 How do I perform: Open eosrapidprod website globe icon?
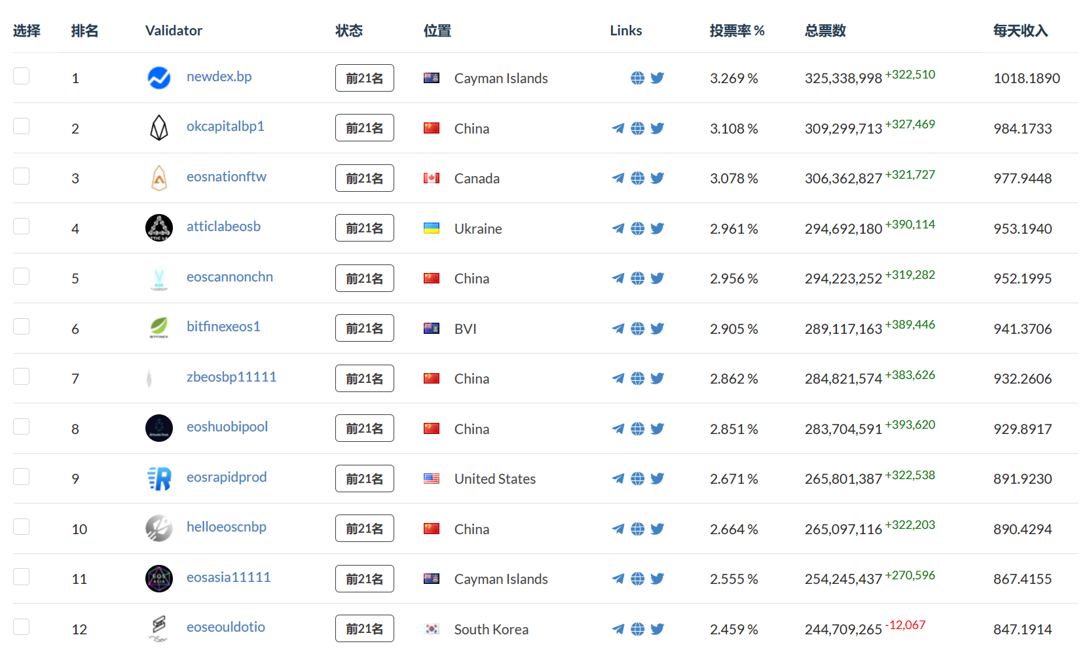point(637,478)
